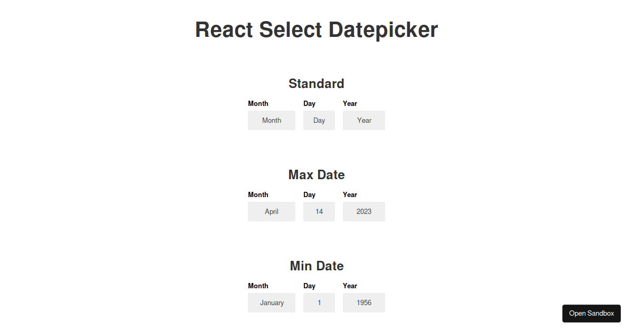Open the Day selector showing 1

(319, 302)
